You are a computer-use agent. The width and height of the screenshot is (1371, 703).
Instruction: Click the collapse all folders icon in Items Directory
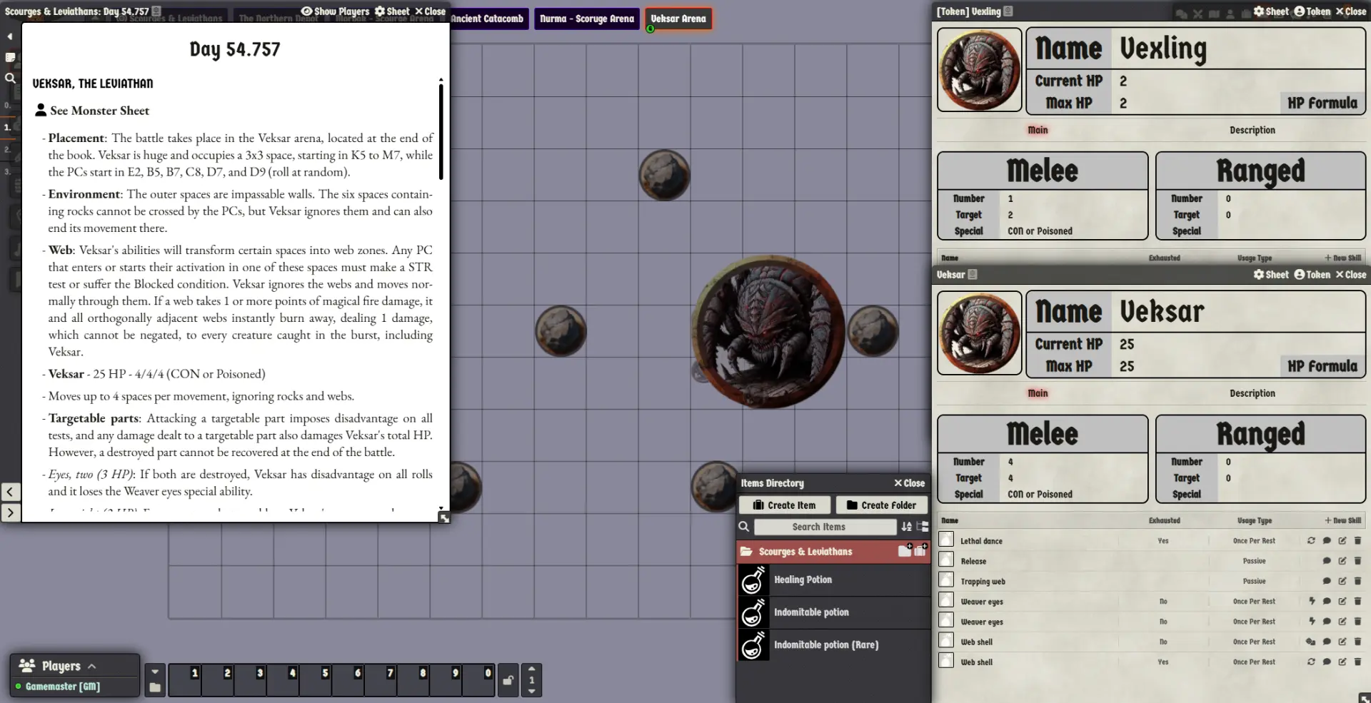tap(923, 527)
